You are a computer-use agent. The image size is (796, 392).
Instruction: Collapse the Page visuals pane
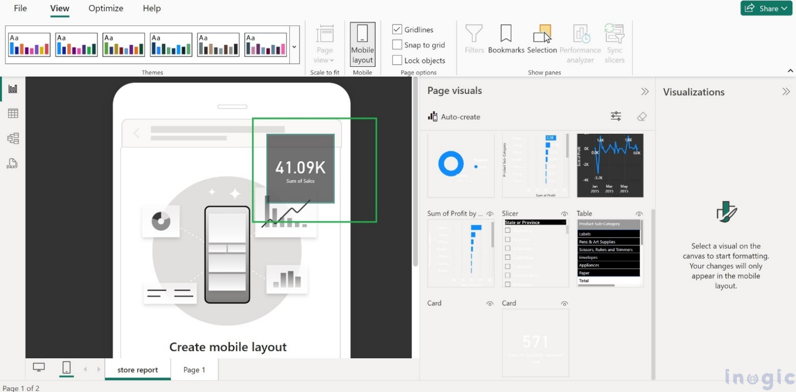coord(645,91)
